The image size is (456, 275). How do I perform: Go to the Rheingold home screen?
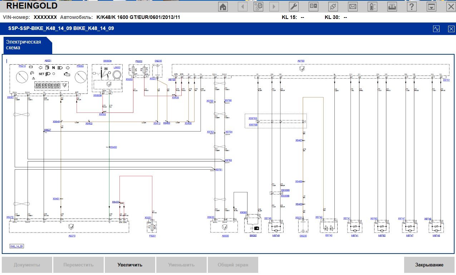tap(223, 7)
